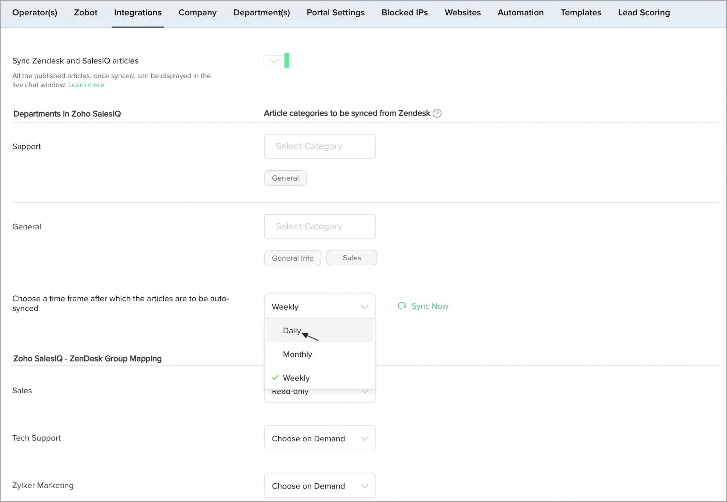Click the Sales category tag
The image size is (727, 502).
click(352, 258)
